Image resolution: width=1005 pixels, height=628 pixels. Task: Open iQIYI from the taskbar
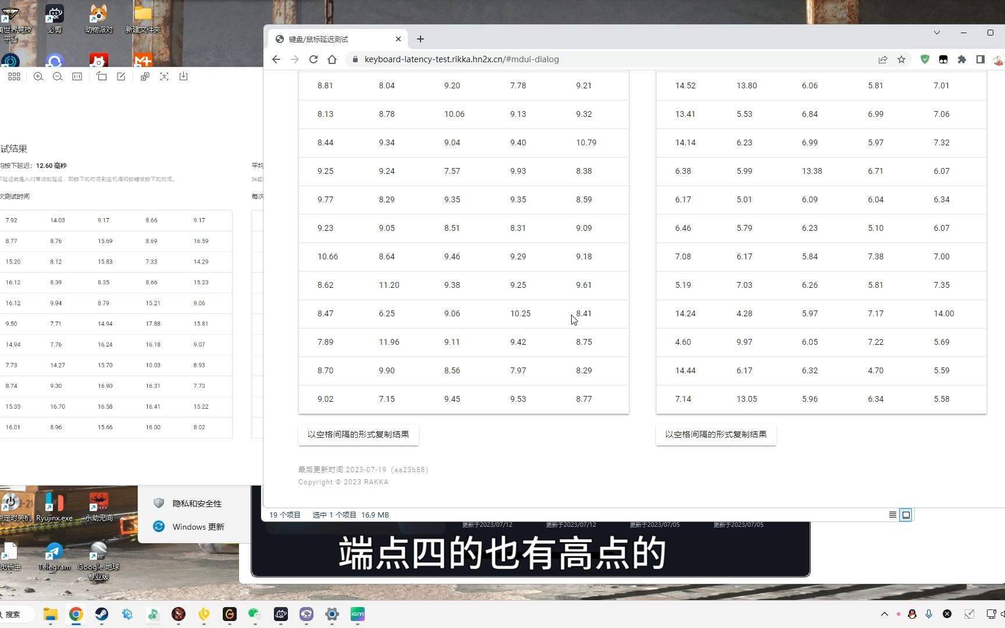coord(357,614)
